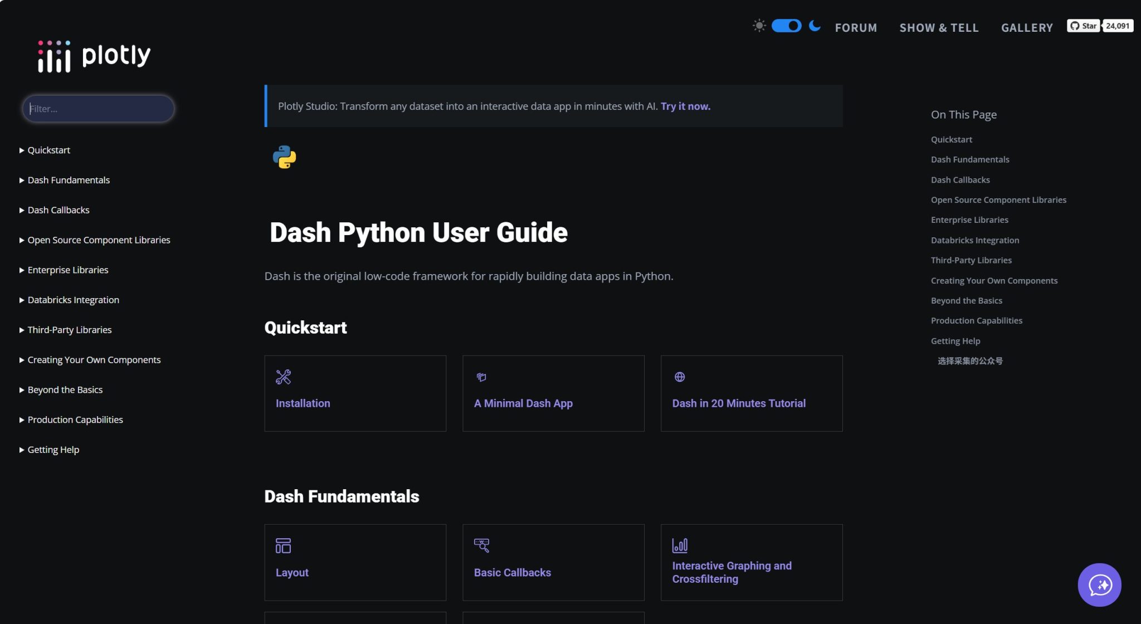
Task: Click the Minimal Dash App card icon
Action: pyautogui.click(x=481, y=377)
